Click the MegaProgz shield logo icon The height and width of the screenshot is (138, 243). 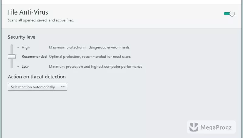click(x=194, y=127)
